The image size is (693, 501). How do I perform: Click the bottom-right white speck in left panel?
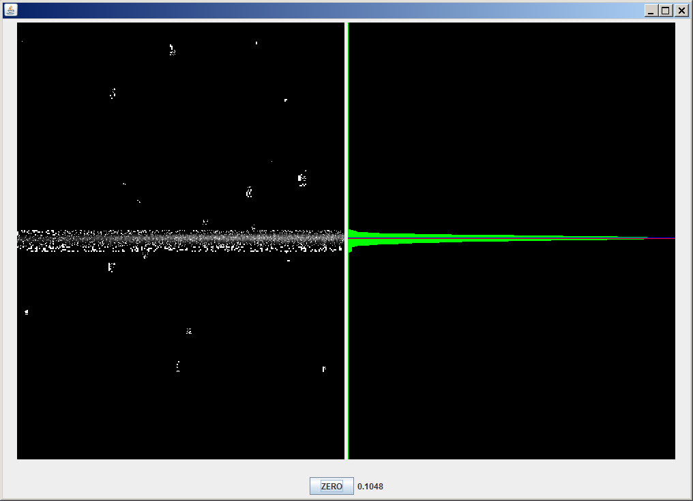[324, 369]
